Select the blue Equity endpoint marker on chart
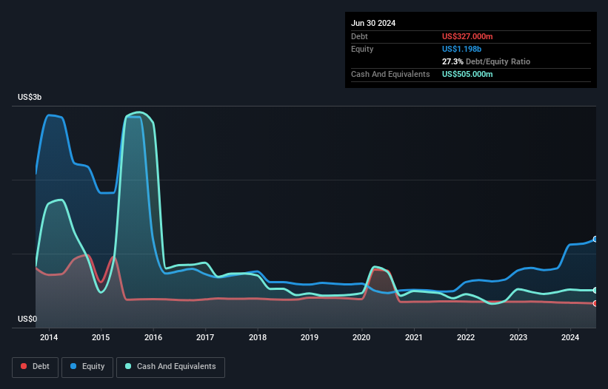This screenshot has height=389, width=608. tap(595, 239)
